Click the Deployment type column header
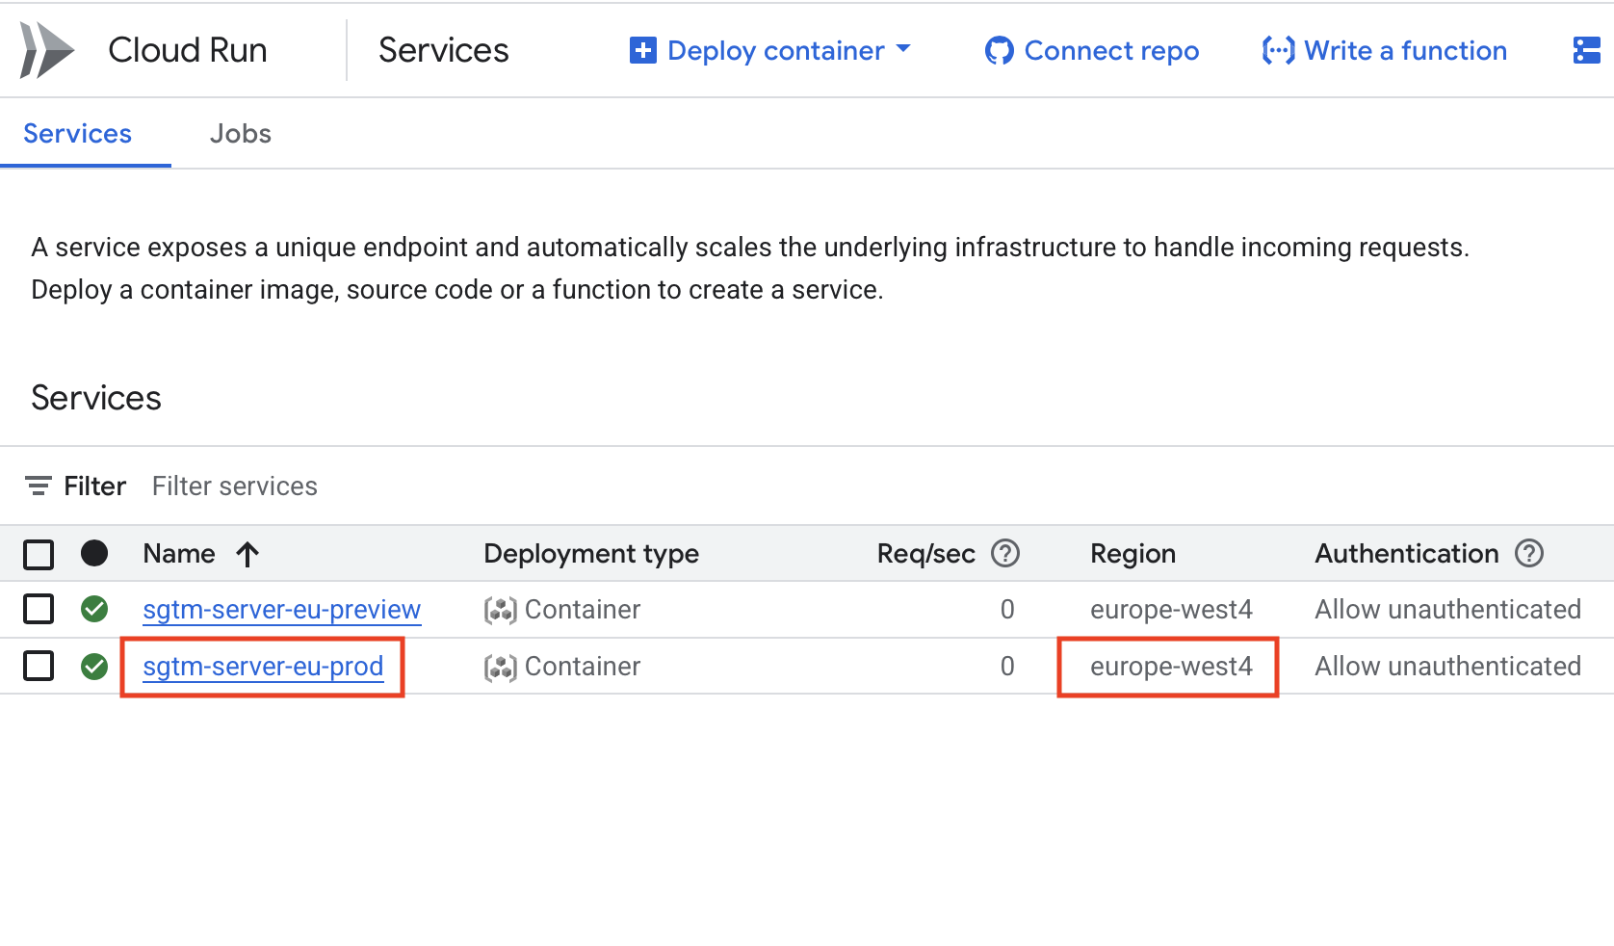Screen dimensions: 1614x946 coord(591,554)
